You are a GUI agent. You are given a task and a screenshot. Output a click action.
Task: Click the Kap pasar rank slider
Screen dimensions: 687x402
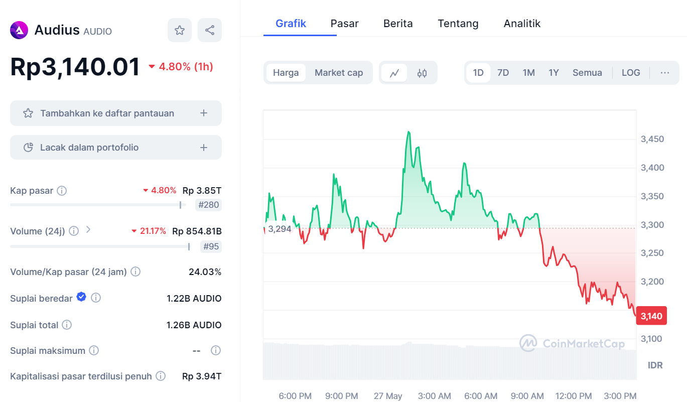tap(98, 205)
